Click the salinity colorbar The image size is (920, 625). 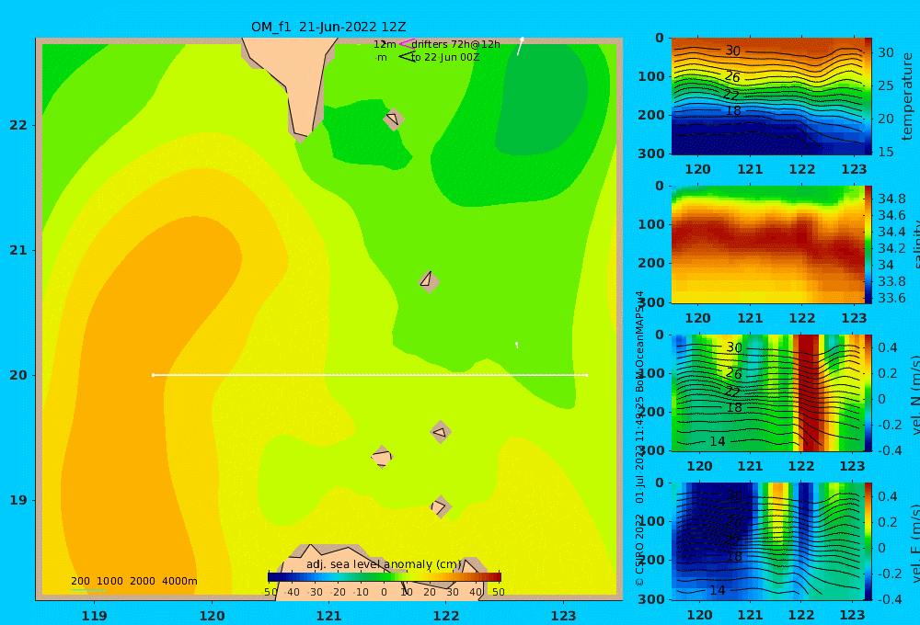click(868, 244)
